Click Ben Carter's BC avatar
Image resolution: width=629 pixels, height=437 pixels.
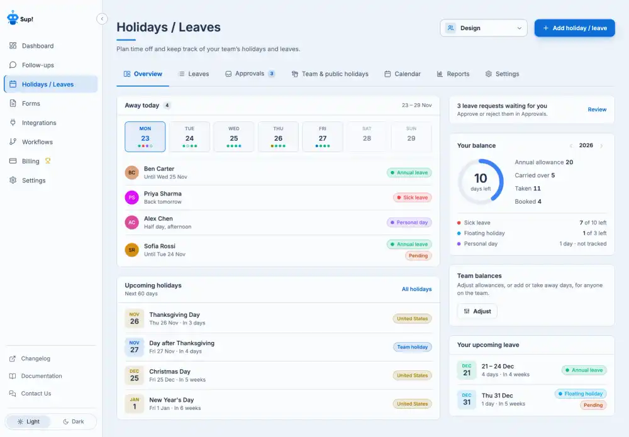[x=131, y=172]
